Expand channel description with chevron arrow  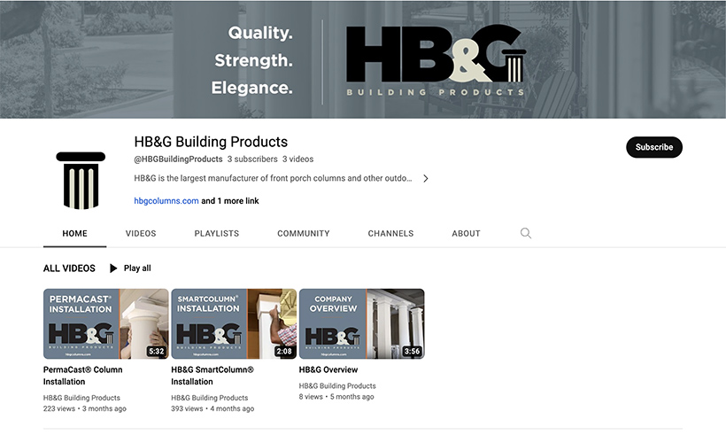tap(426, 178)
